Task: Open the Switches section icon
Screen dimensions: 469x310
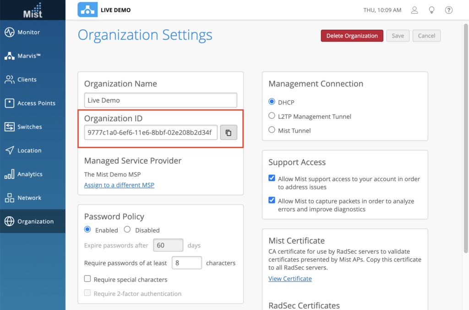Action: pyautogui.click(x=9, y=127)
